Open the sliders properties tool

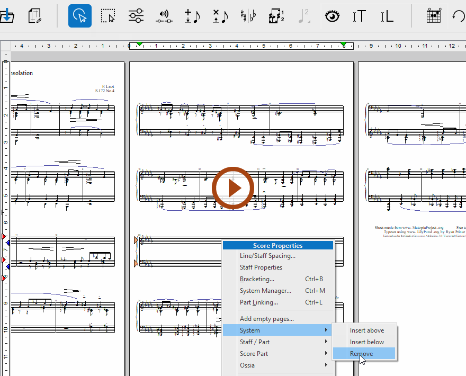coord(136,16)
